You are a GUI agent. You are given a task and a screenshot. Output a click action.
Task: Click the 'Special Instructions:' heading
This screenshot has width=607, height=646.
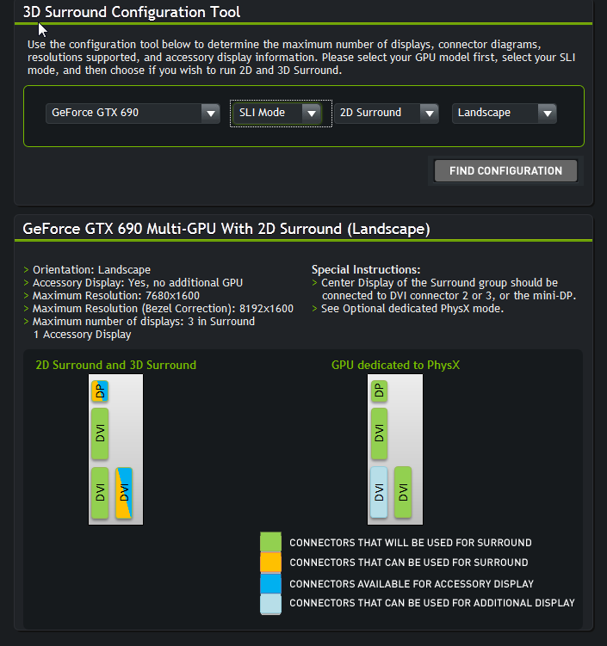coord(366,270)
